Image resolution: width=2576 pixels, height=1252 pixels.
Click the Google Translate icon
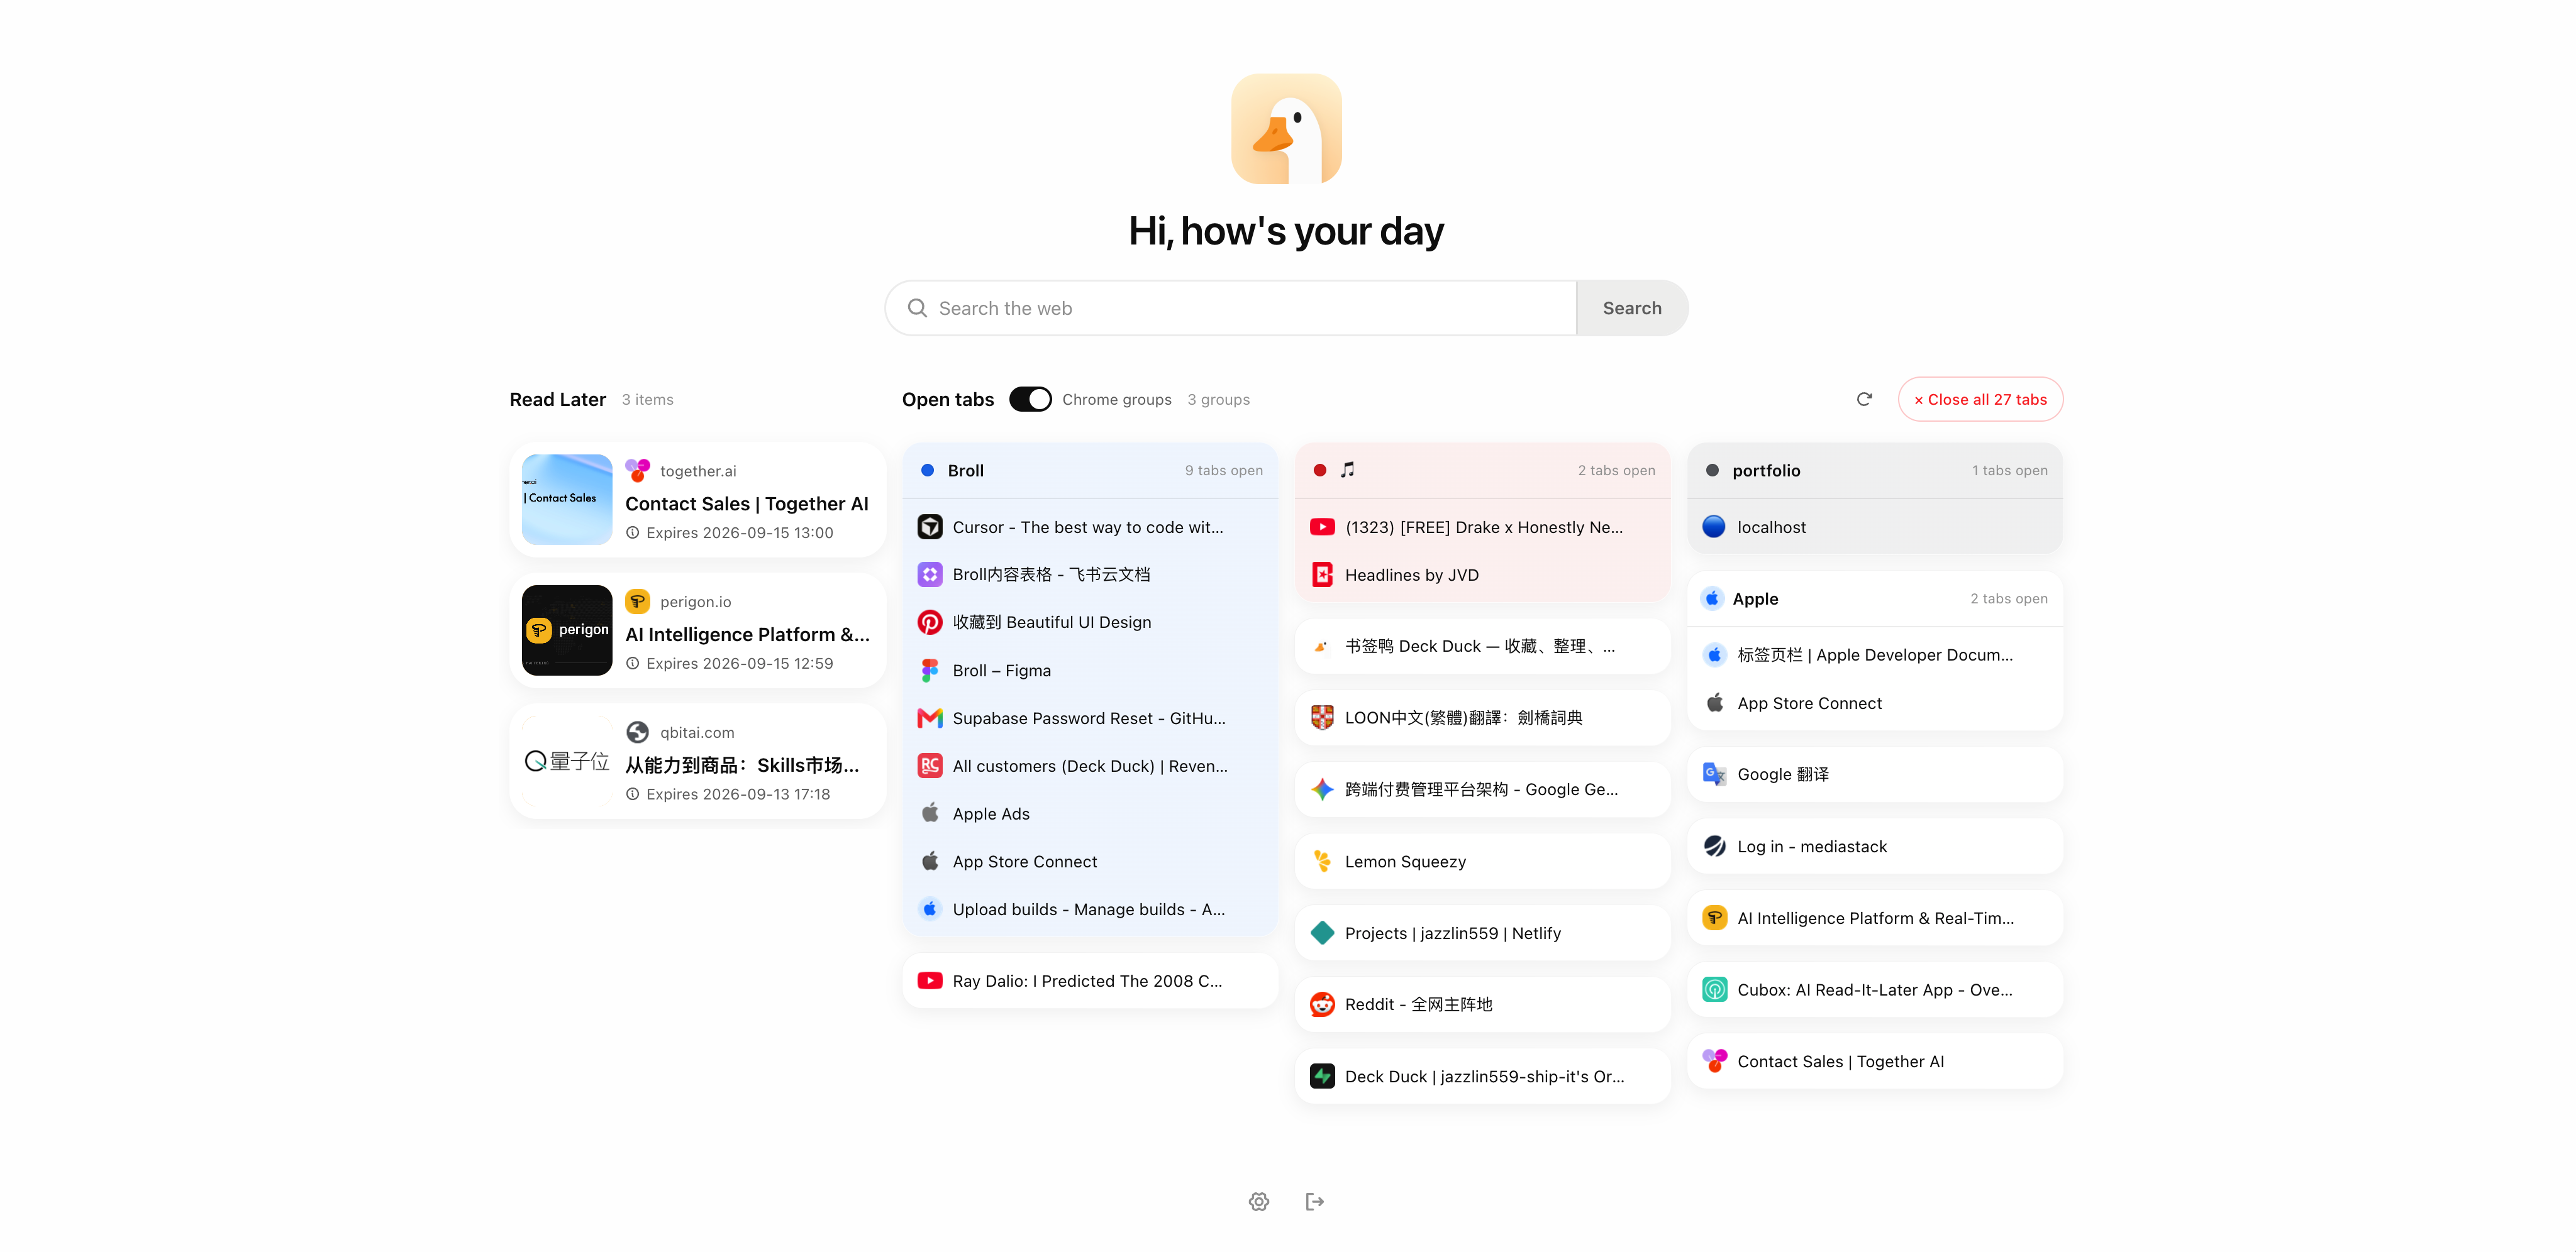pos(1715,774)
